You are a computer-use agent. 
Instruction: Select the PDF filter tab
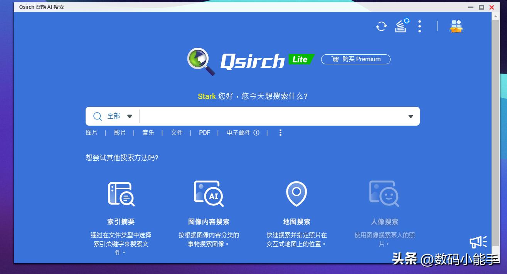204,133
